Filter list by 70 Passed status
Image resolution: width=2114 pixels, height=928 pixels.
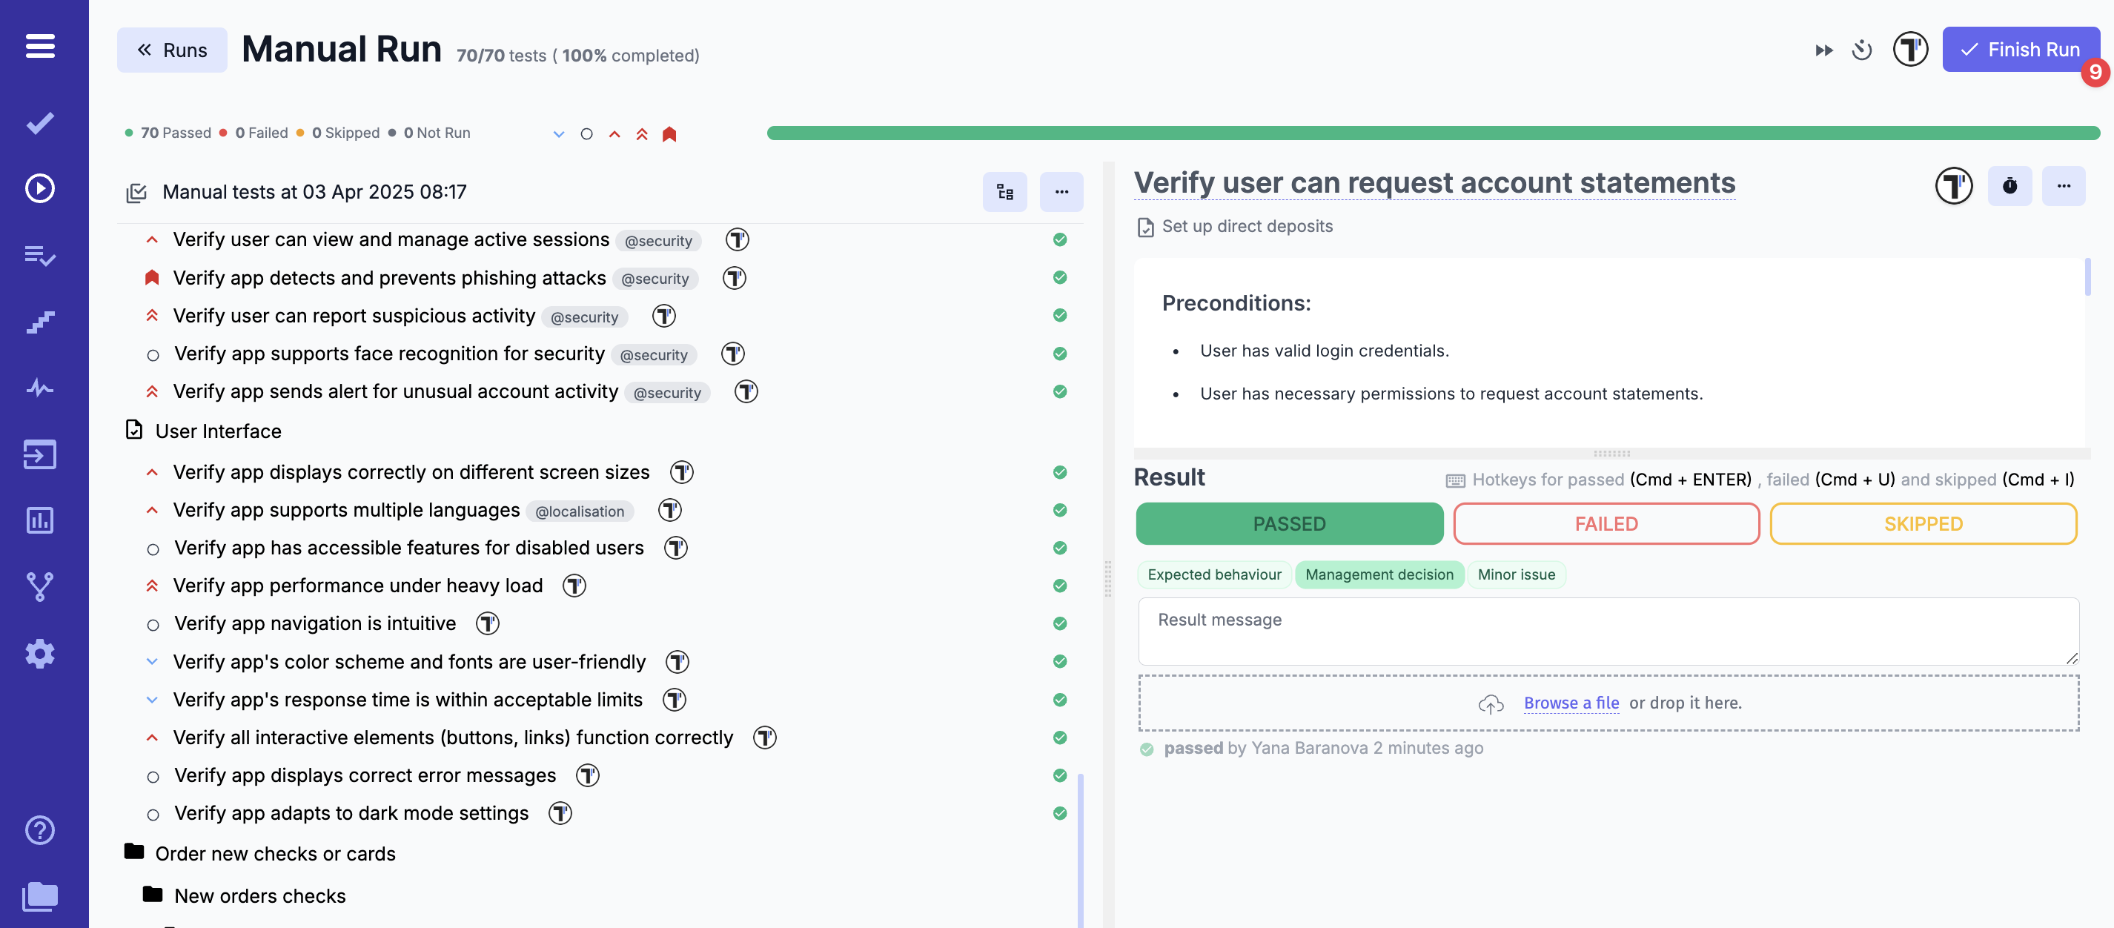point(174,133)
